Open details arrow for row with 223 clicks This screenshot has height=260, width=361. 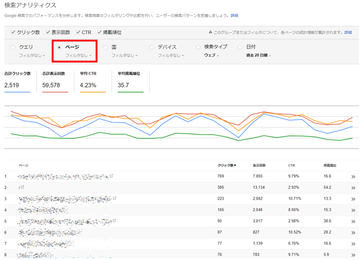(353, 199)
